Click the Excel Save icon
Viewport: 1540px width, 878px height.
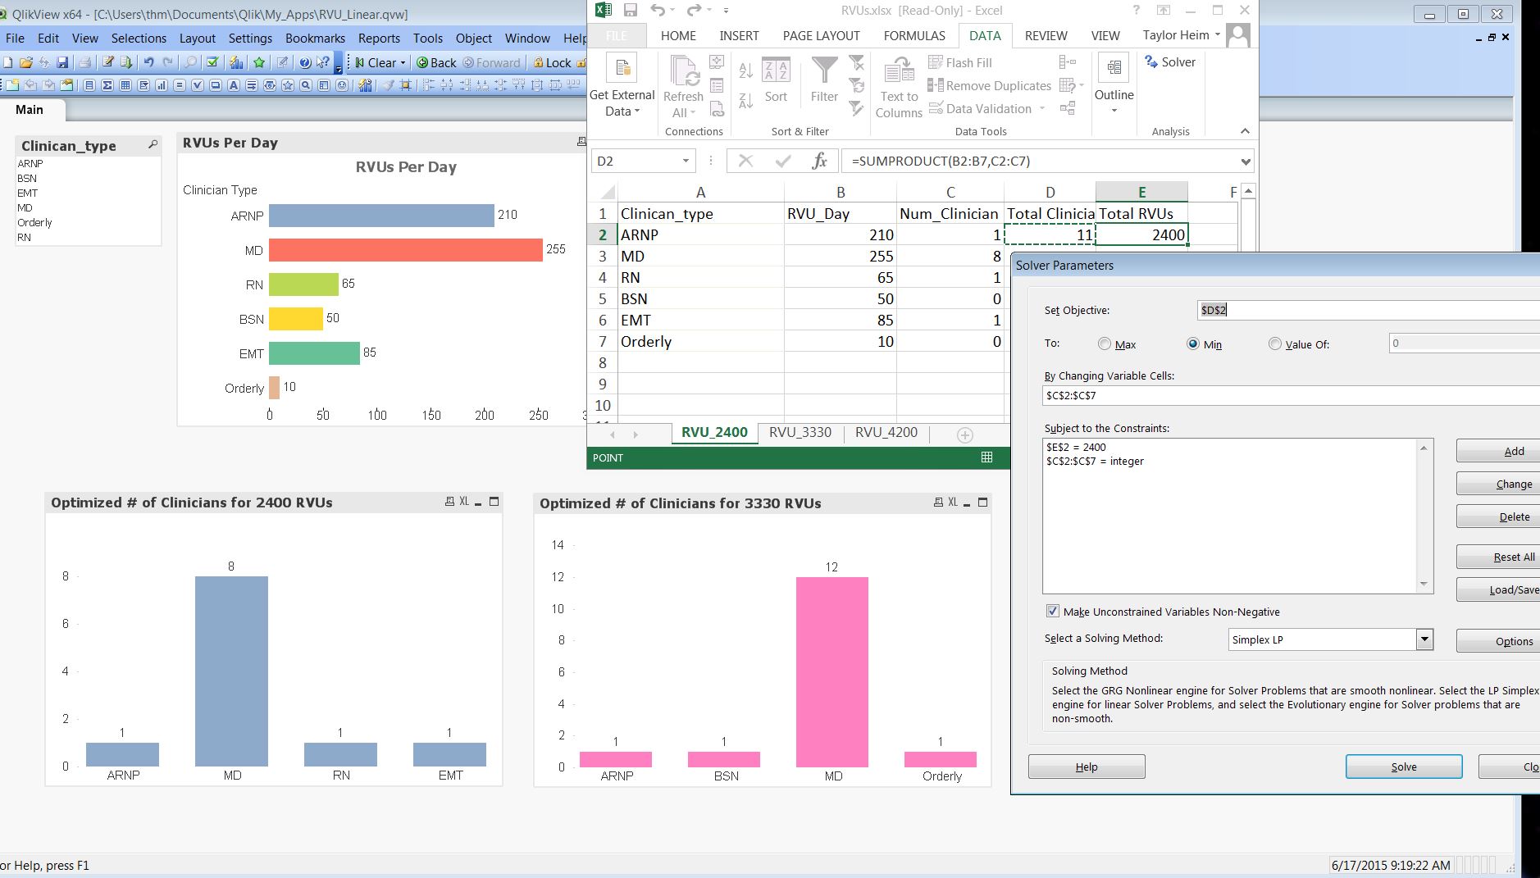click(630, 11)
